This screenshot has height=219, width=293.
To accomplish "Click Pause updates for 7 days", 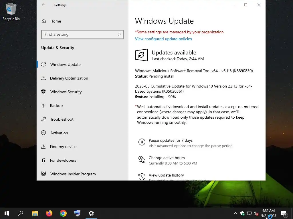I will 171,140.
